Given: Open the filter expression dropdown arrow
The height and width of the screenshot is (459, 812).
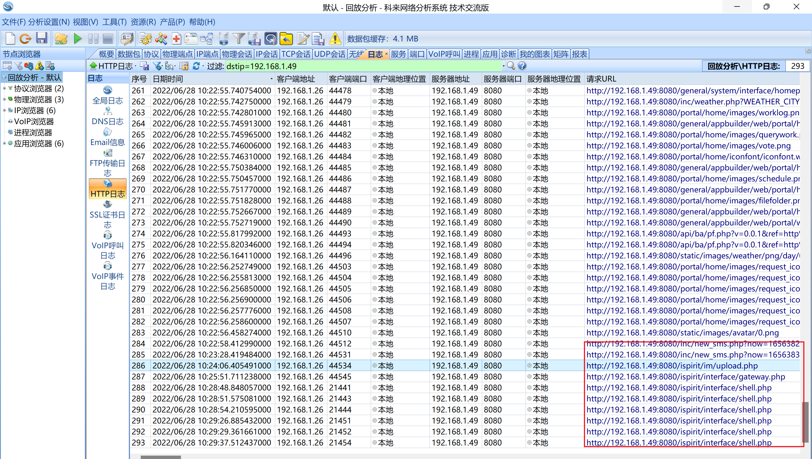Looking at the screenshot, I should [503, 66].
